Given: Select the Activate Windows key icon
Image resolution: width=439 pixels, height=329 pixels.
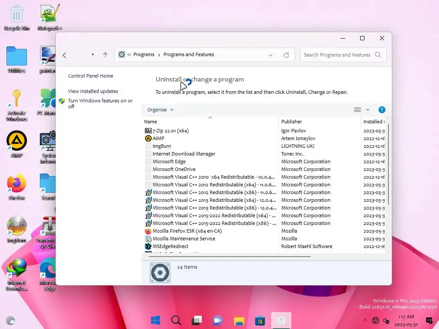Looking at the screenshot, I should [x=17, y=105].
